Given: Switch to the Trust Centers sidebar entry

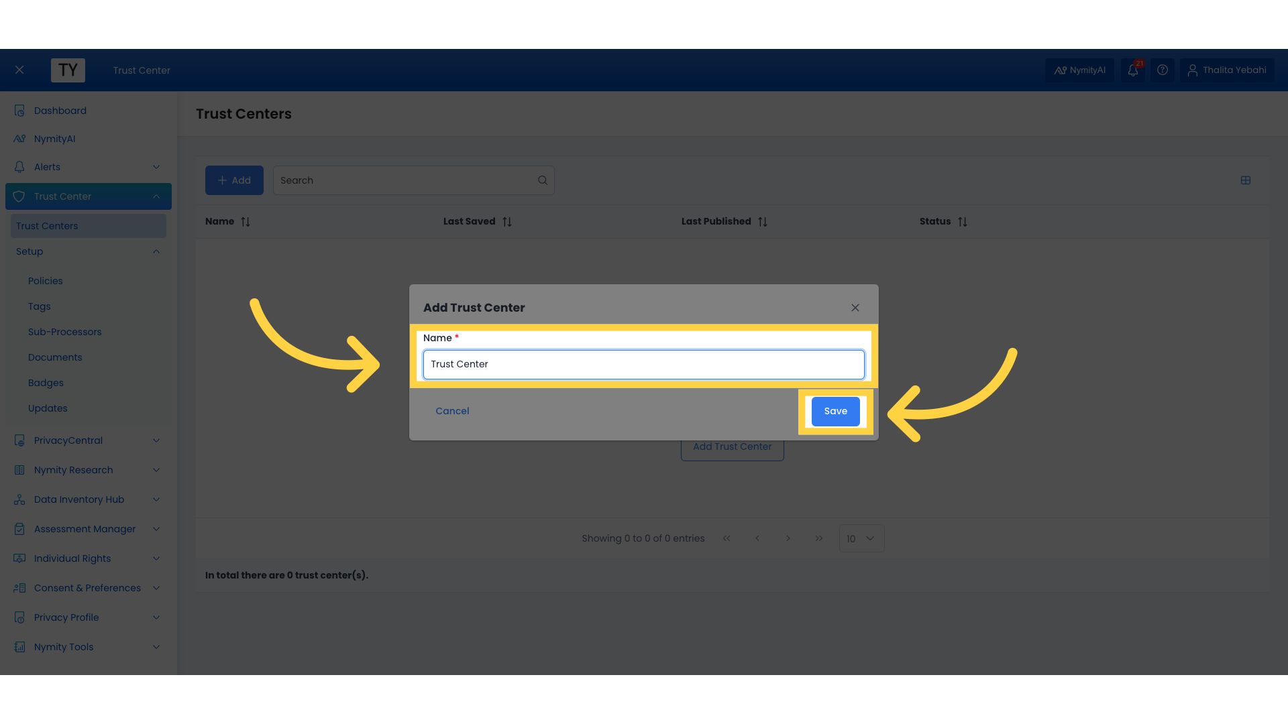Looking at the screenshot, I should point(47,226).
